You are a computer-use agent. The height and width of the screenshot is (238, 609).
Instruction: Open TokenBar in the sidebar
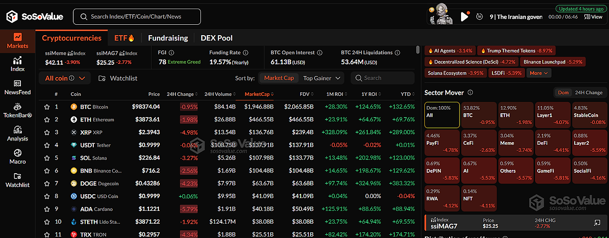pos(18,111)
